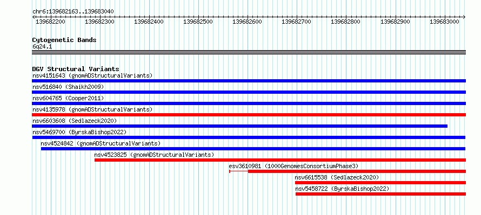This screenshot has width=481, height=215.
Task: Click the blue bar beneath nsv5469700
Action: (x=249, y=137)
